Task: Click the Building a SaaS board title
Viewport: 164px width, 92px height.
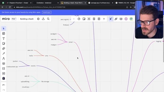Action: coord(27,19)
